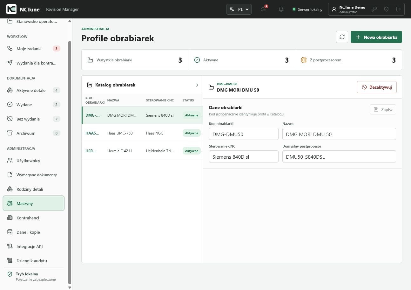The width and height of the screenshot is (411, 290).
Task: Open Wydania dla kontrahentów in the sidebar
Action: 34,63
